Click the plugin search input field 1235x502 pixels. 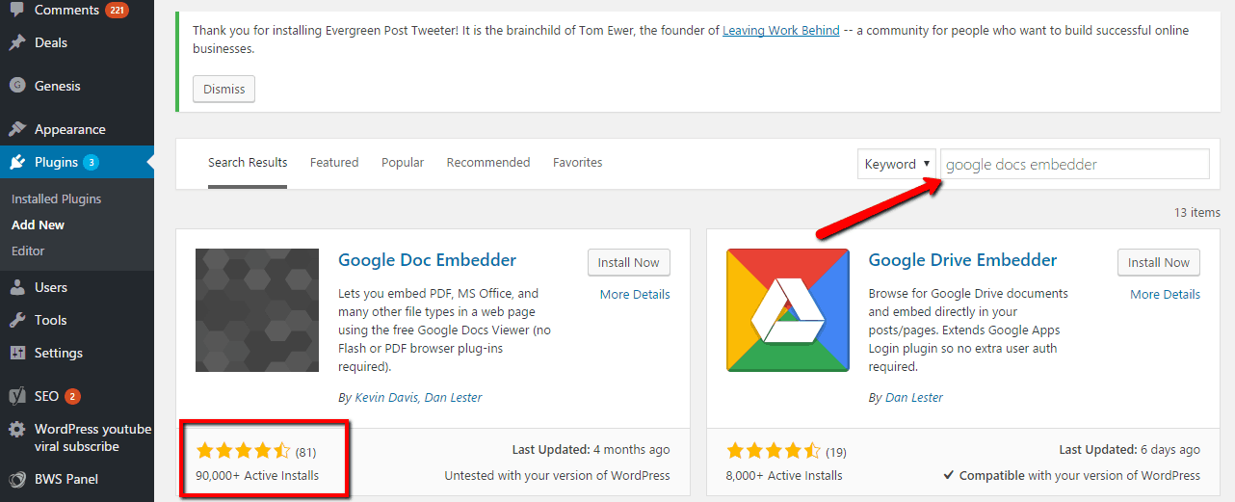[1075, 164]
